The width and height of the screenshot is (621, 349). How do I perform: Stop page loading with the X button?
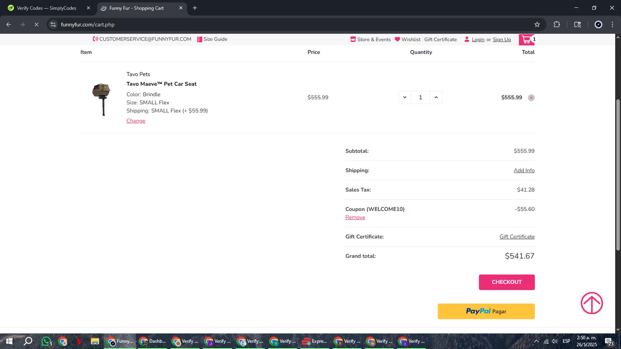coord(36,24)
